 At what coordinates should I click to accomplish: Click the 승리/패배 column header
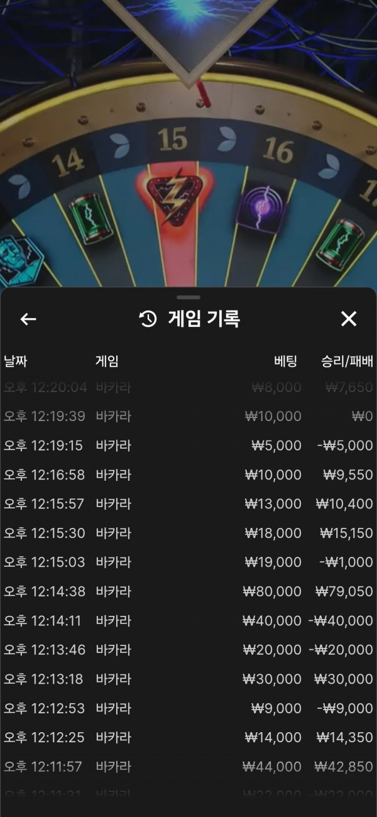[x=347, y=361]
